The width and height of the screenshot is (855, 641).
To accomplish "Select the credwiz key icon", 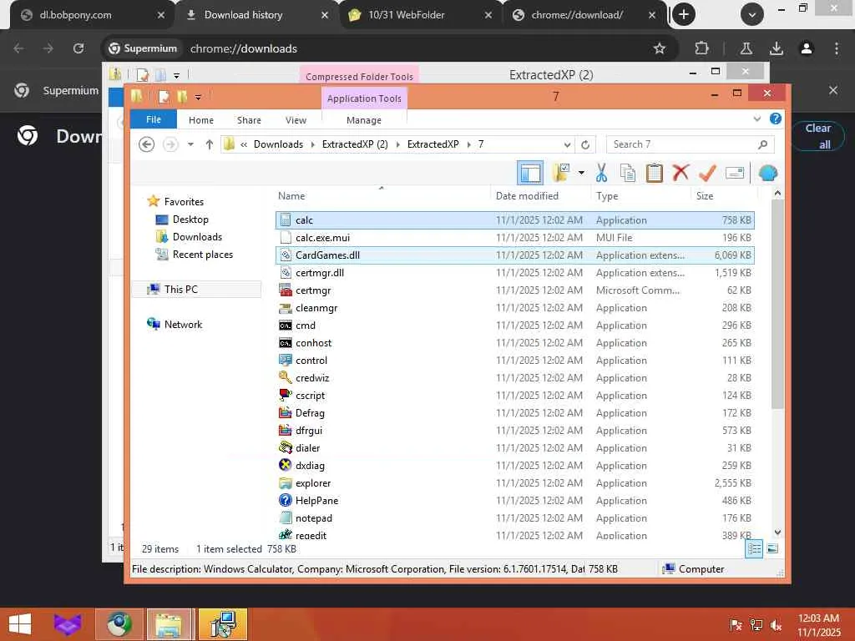I will click(286, 378).
